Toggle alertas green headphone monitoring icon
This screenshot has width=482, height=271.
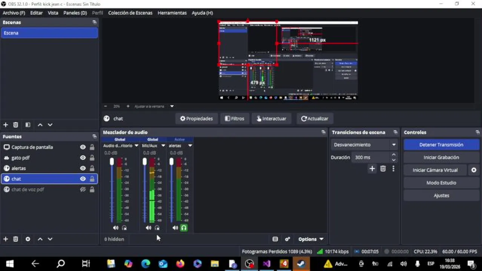coord(184,228)
